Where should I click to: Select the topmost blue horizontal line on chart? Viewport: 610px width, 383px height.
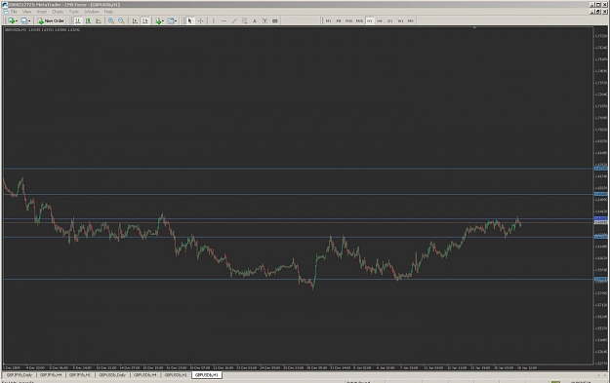click(x=299, y=169)
